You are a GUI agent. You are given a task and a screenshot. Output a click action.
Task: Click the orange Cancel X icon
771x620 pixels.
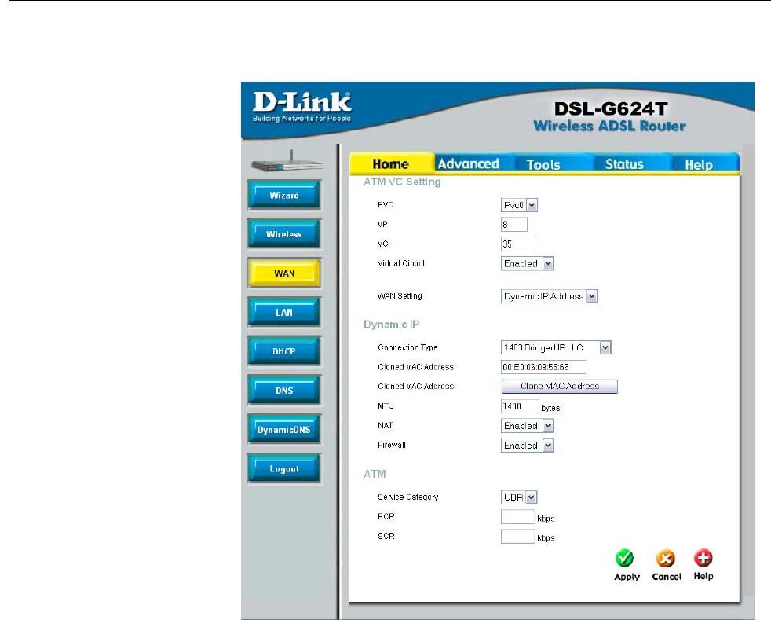[x=665, y=558]
